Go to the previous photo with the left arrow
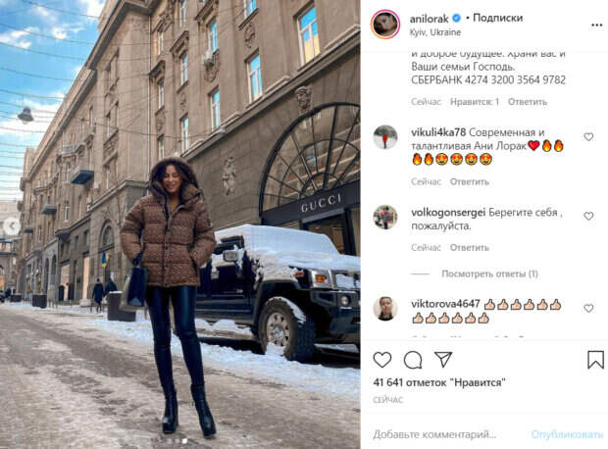This screenshot has width=608, height=449. 12,225
